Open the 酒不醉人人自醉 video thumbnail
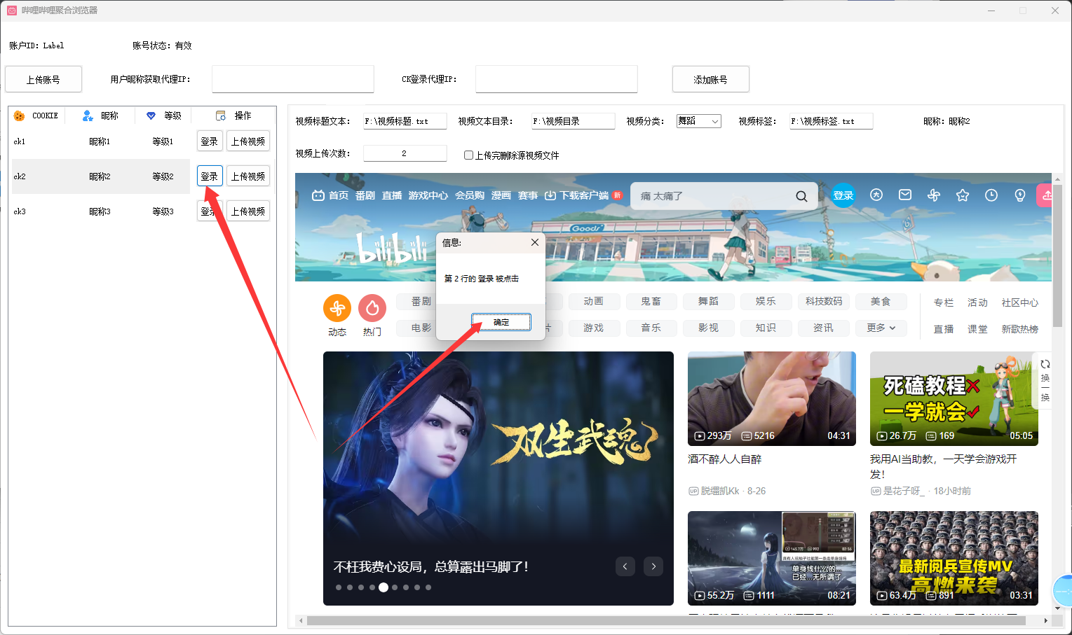Screen dimensions: 1072x635 click(771, 398)
